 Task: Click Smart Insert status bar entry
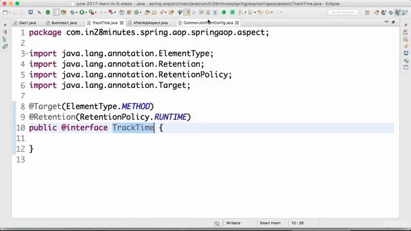270,223
